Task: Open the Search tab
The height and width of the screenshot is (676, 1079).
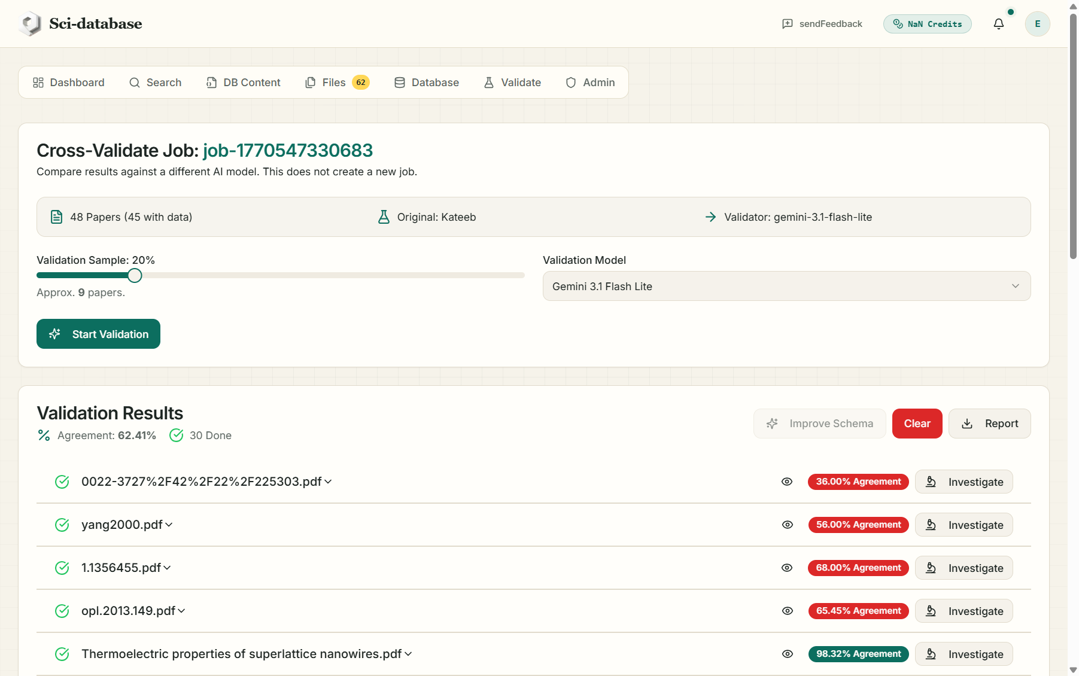Action: click(156, 83)
